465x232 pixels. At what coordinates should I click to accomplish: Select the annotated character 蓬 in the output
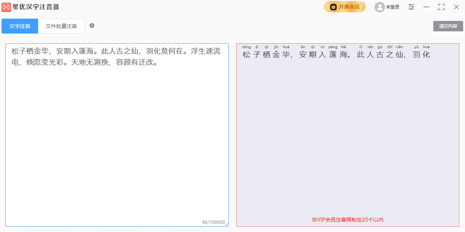pos(333,54)
